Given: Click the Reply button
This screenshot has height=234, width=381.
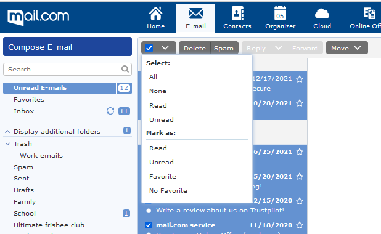Looking at the screenshot, I should click(256, 48).
